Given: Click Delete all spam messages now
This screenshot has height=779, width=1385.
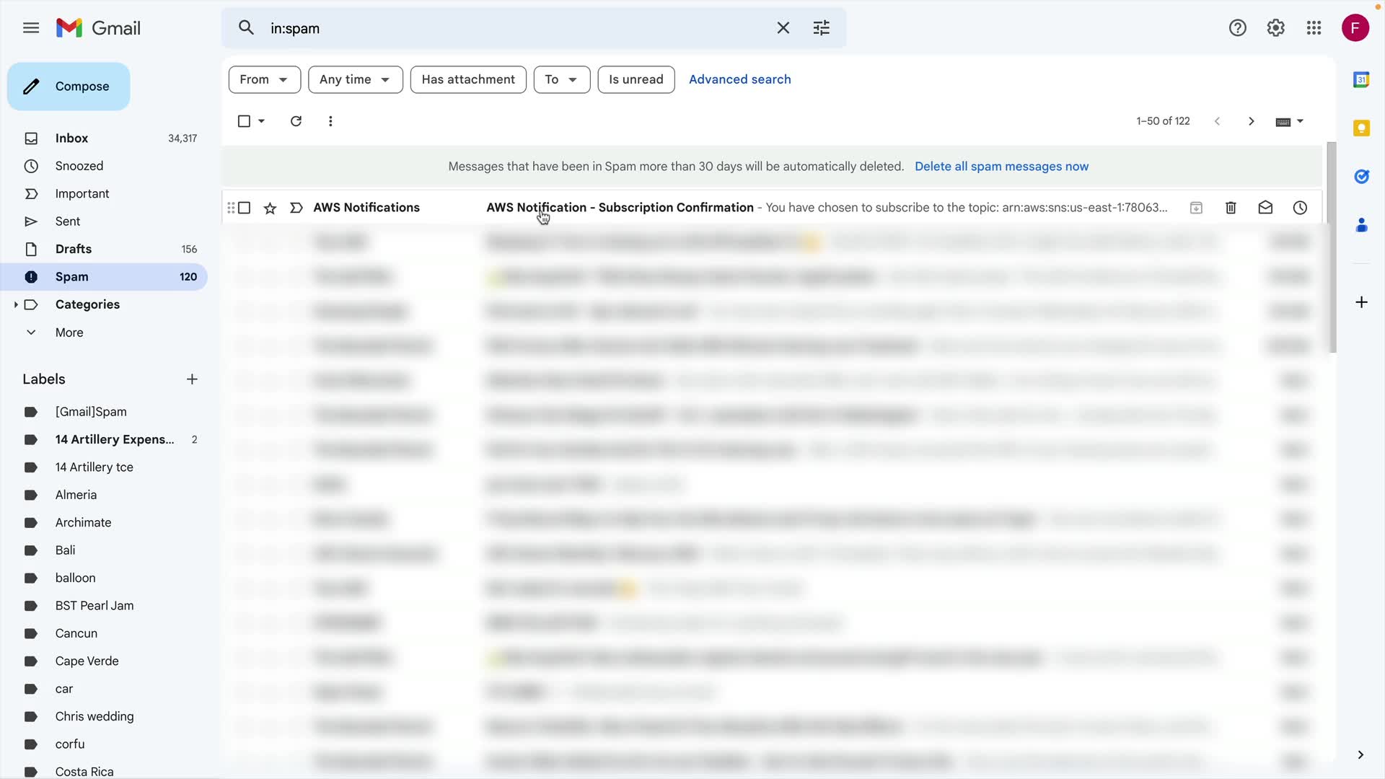Looking at the screenshot, I should pyautogui.click(x=1001, y=167).
